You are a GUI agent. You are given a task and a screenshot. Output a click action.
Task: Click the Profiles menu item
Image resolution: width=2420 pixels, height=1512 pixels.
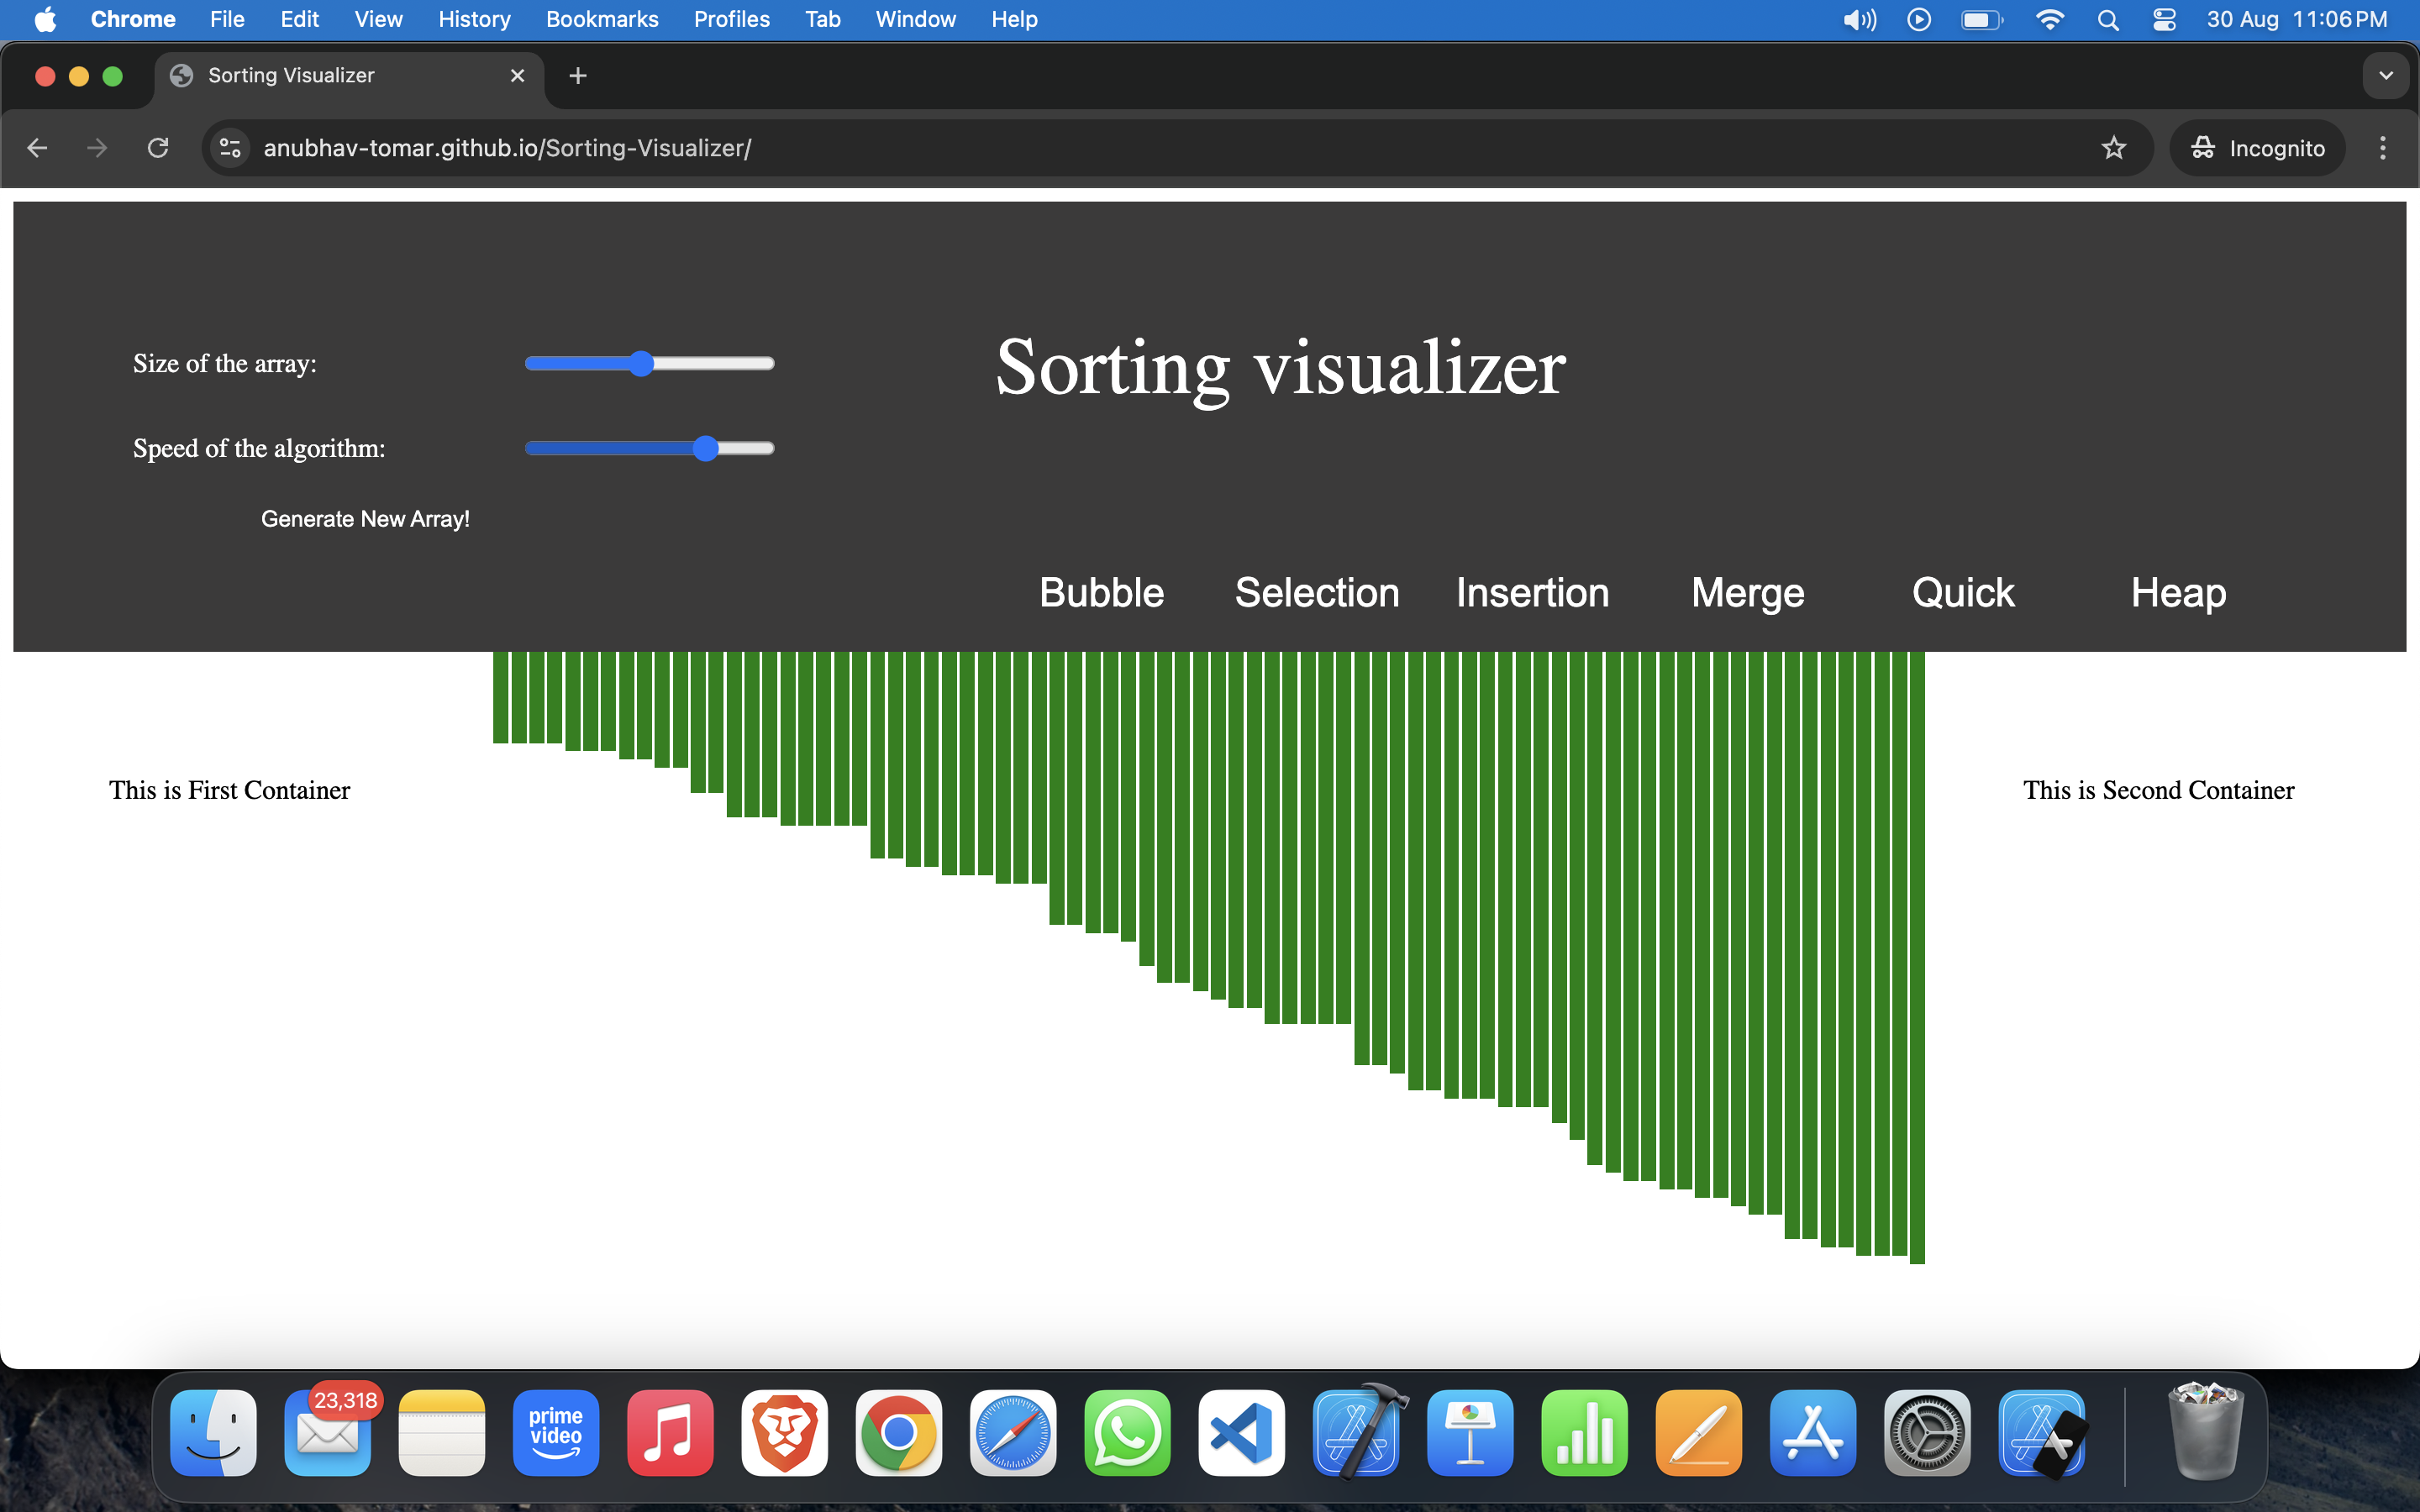[731, 19]
